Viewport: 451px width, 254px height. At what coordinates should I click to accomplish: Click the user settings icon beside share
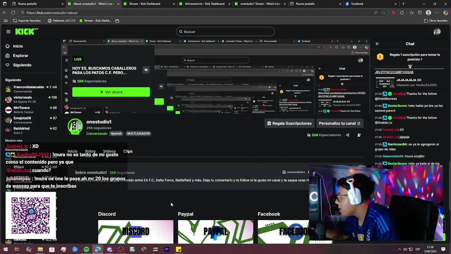[x=359, y=135]
